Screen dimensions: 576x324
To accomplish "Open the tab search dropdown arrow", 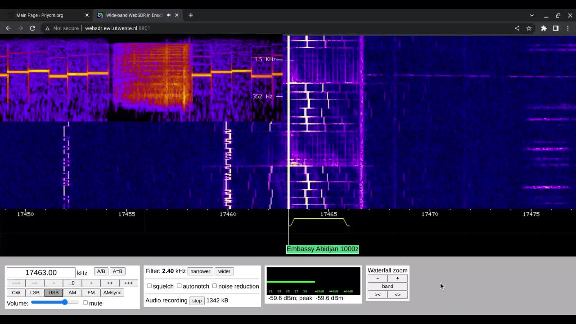I will 531,15.
